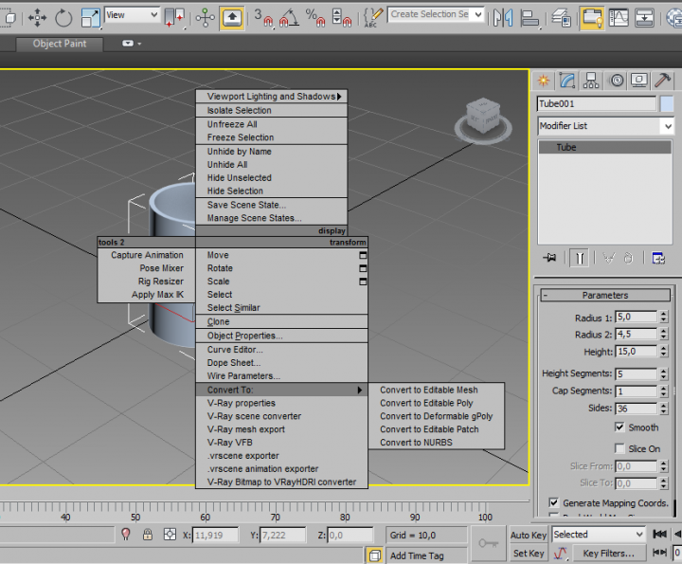Open the Utilities hammer tab

[665, 81]
